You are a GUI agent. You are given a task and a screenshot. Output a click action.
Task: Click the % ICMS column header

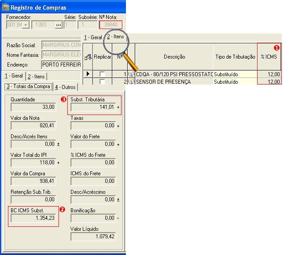pos(269,57)
